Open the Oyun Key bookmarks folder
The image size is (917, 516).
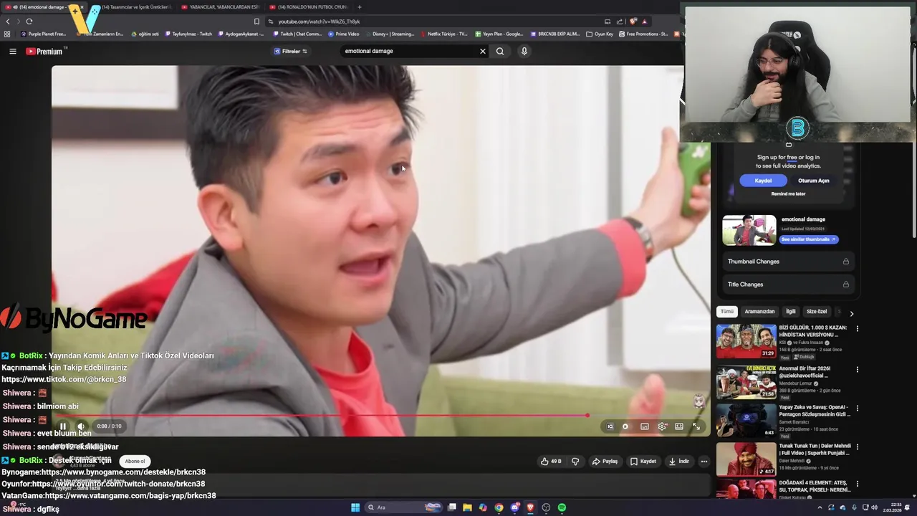point(600,34)
